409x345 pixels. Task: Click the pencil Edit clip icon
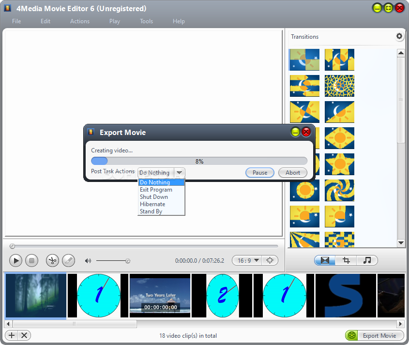coord(69,260)
